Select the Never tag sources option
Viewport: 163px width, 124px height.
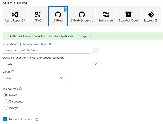(6, 95)
